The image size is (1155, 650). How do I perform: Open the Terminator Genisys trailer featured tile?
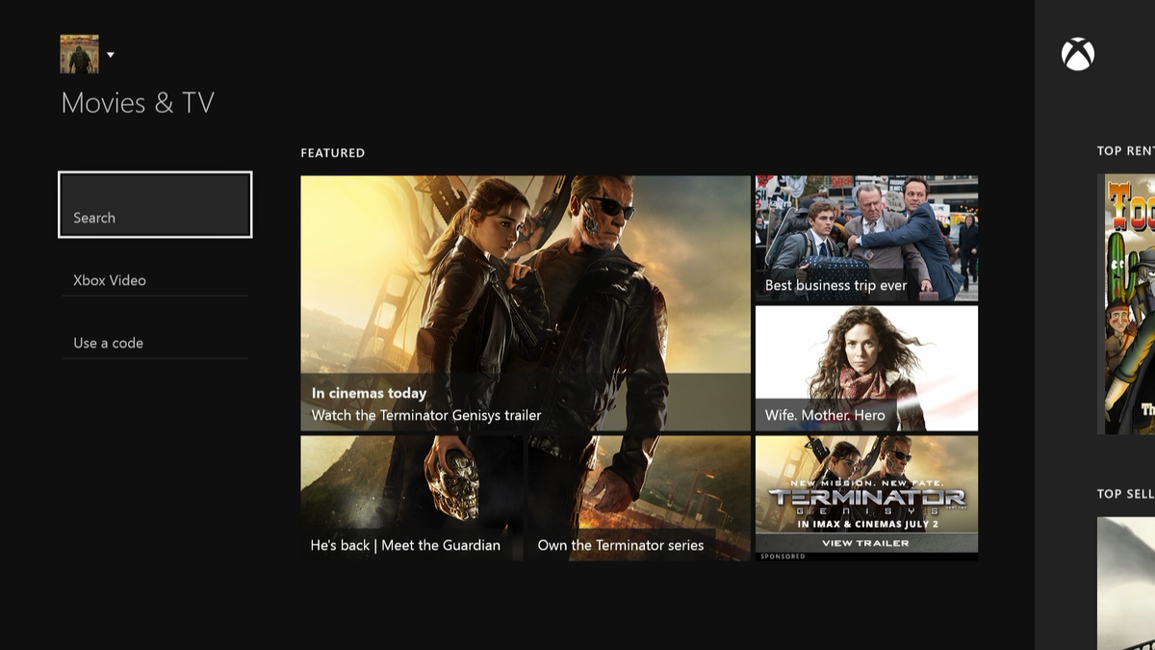[525, 299]
